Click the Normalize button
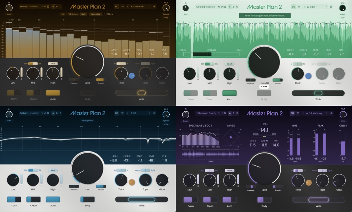Image resolution: width=352 pixels, height=212 pixels. 96,14
